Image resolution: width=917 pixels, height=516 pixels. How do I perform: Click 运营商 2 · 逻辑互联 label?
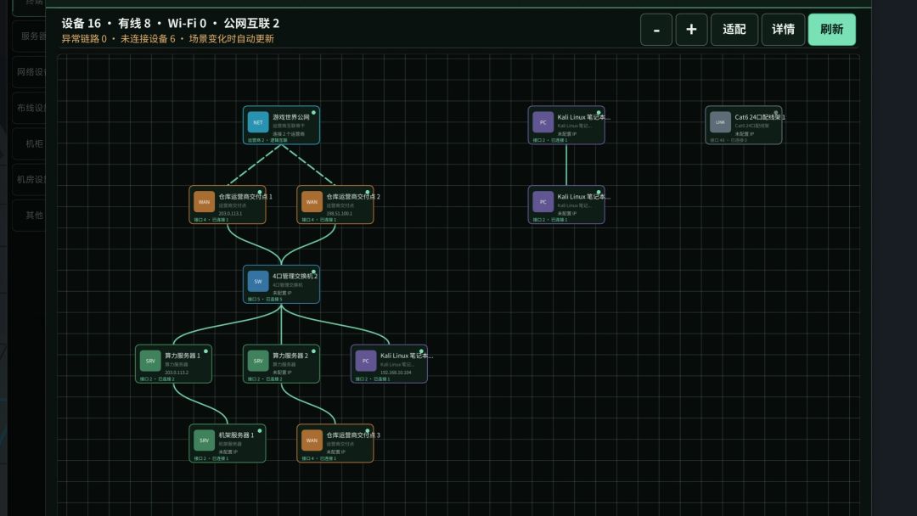pyautogui.click(x=267, y=140)
